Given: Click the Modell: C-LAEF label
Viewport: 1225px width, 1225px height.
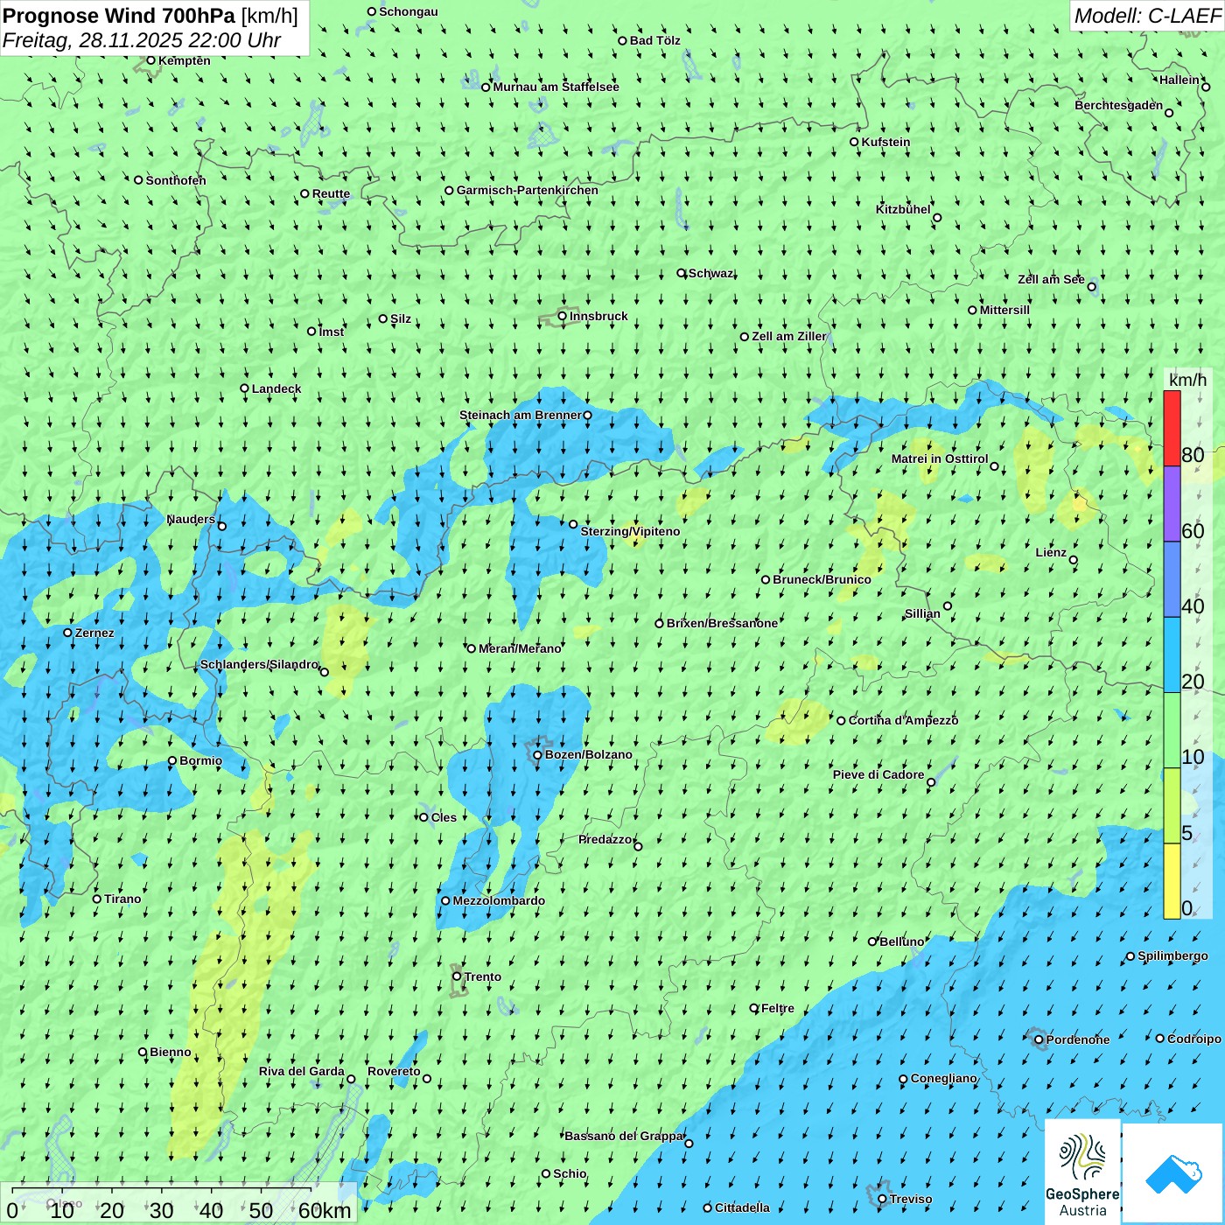Looking at the screenshot, I should click(1147, 16).
